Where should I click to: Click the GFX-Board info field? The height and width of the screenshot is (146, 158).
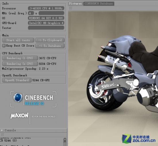[x=46, y=23]
